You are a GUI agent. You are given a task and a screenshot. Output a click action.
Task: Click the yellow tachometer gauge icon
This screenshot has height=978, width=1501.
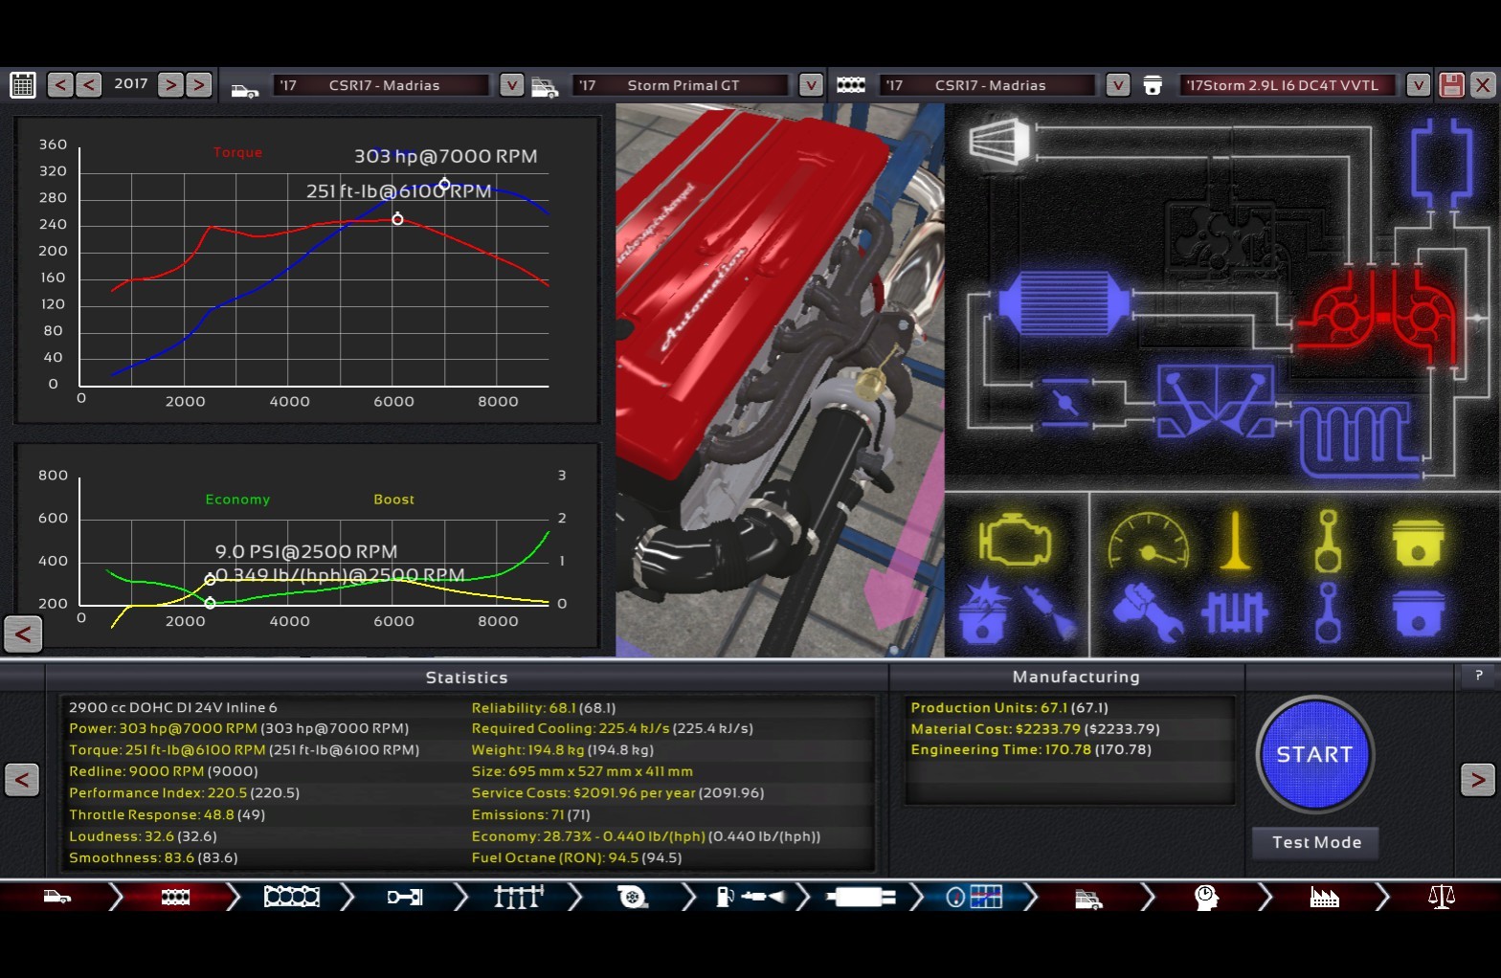click(1148, 541)
